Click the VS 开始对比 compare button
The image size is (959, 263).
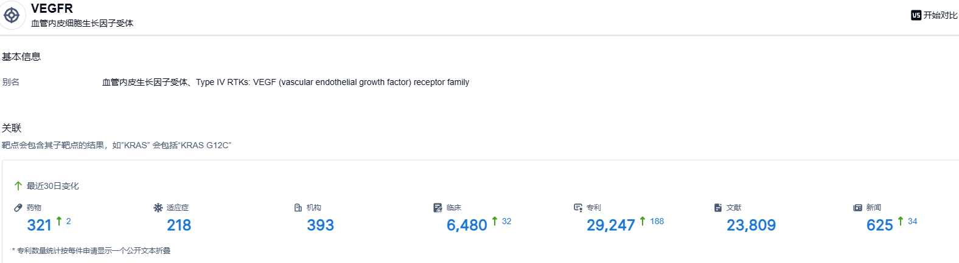coord(934,15)
